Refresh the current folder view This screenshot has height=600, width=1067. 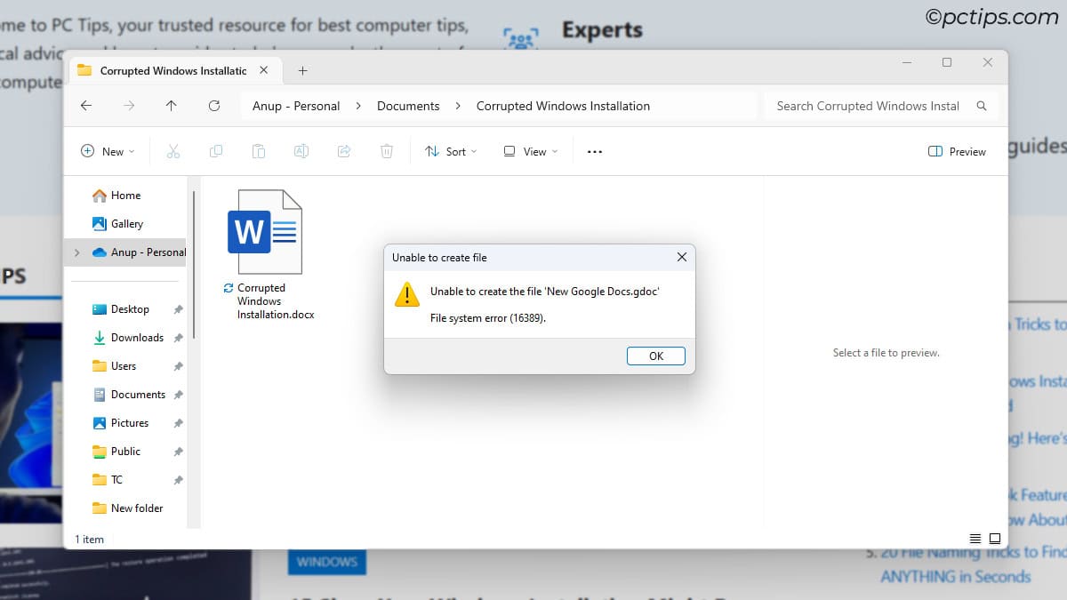tap(213, 105)
